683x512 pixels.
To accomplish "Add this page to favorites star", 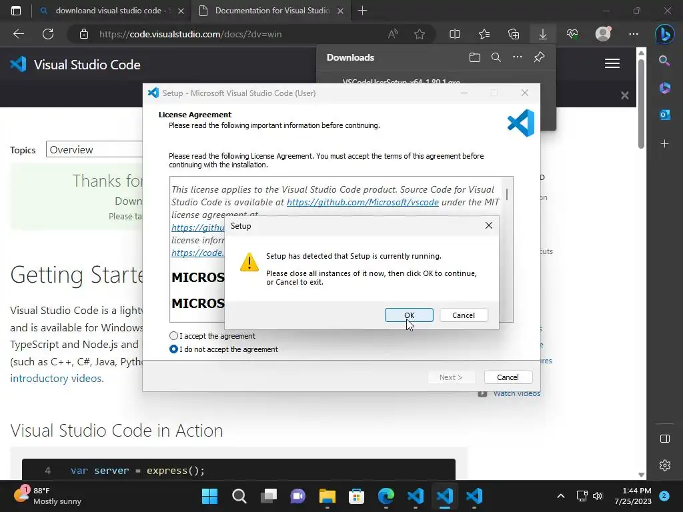I will (420, 34).
